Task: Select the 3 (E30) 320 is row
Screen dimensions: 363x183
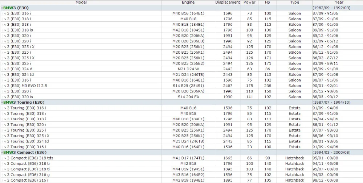Action: tap(182, 97)
